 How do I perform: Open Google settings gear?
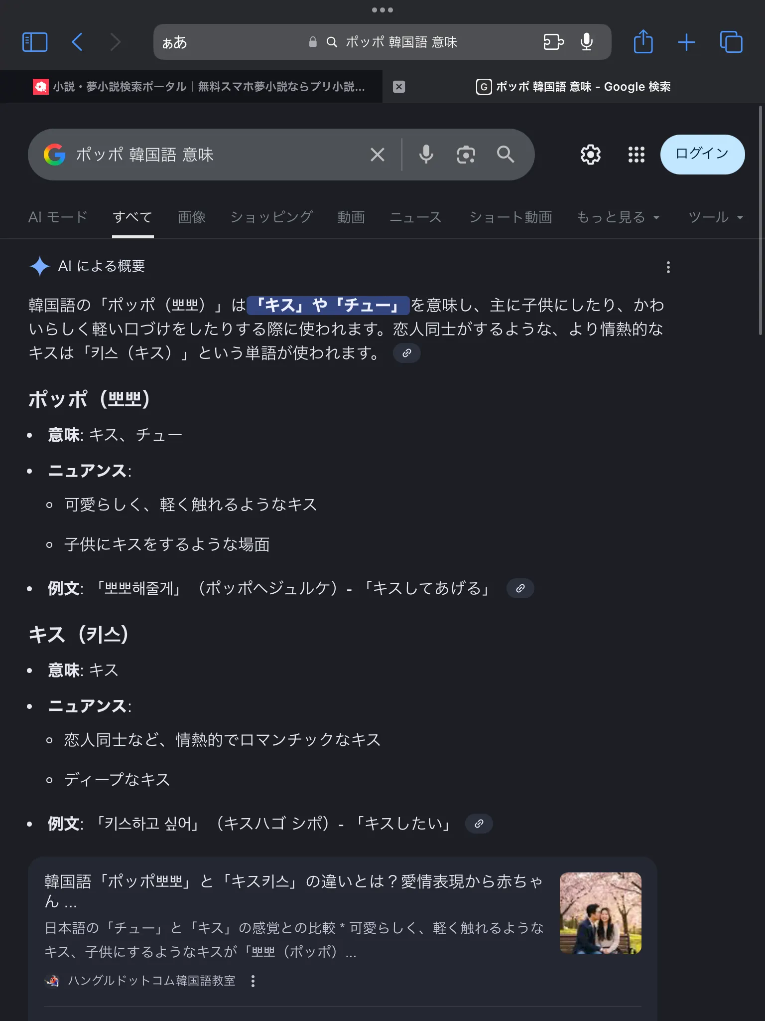590,155
